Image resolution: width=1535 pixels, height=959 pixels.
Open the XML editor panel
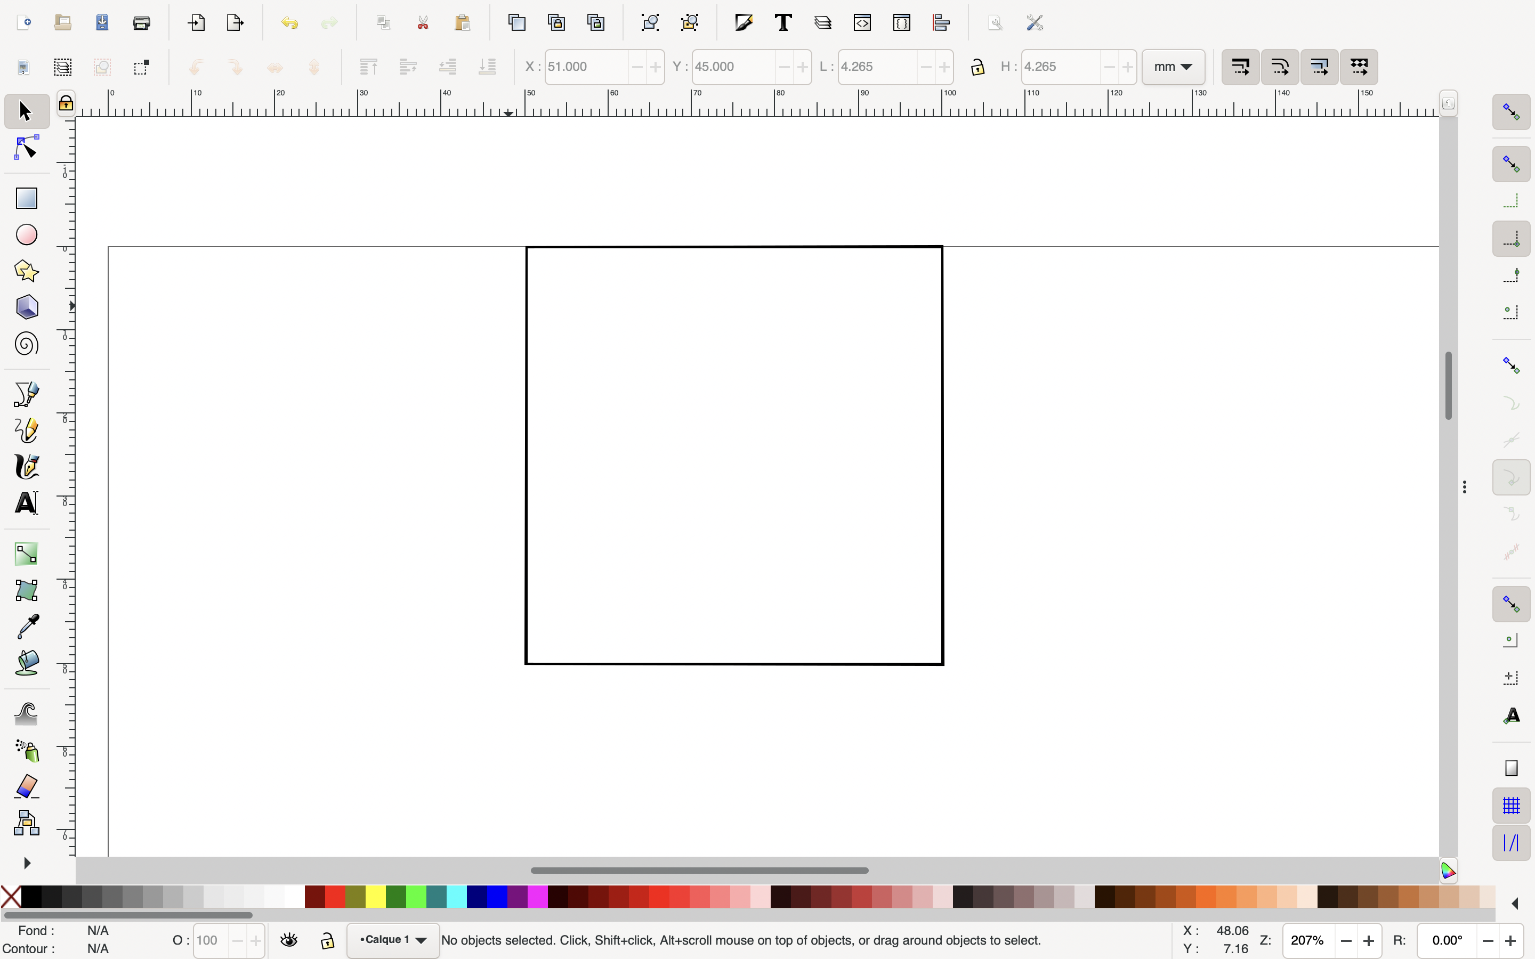click(862, 23)
